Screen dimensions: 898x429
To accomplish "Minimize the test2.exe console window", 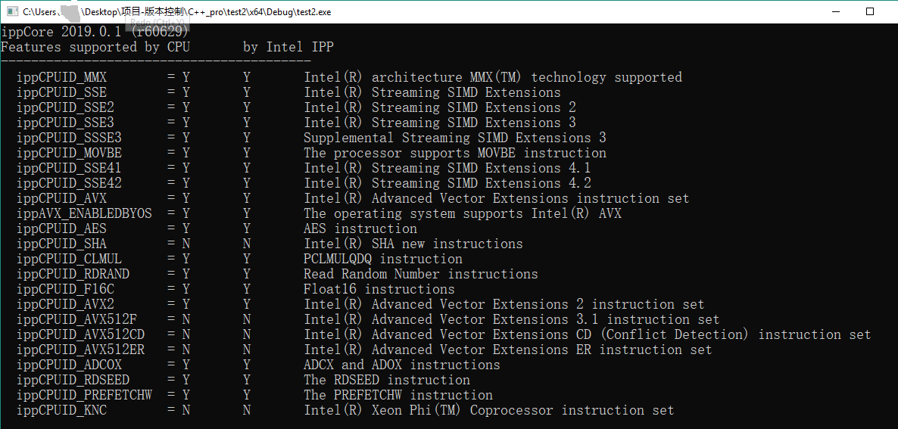I will (x=835, y=12).
